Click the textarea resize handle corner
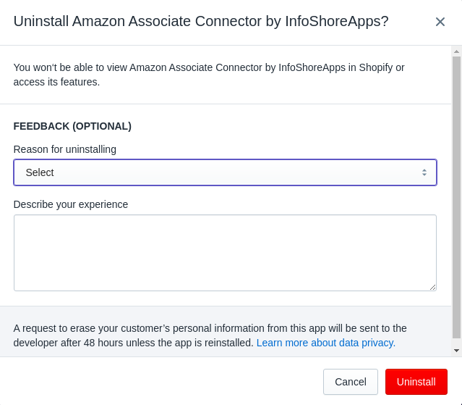Viewport: 462px width, 405px height. pos(432,287)
